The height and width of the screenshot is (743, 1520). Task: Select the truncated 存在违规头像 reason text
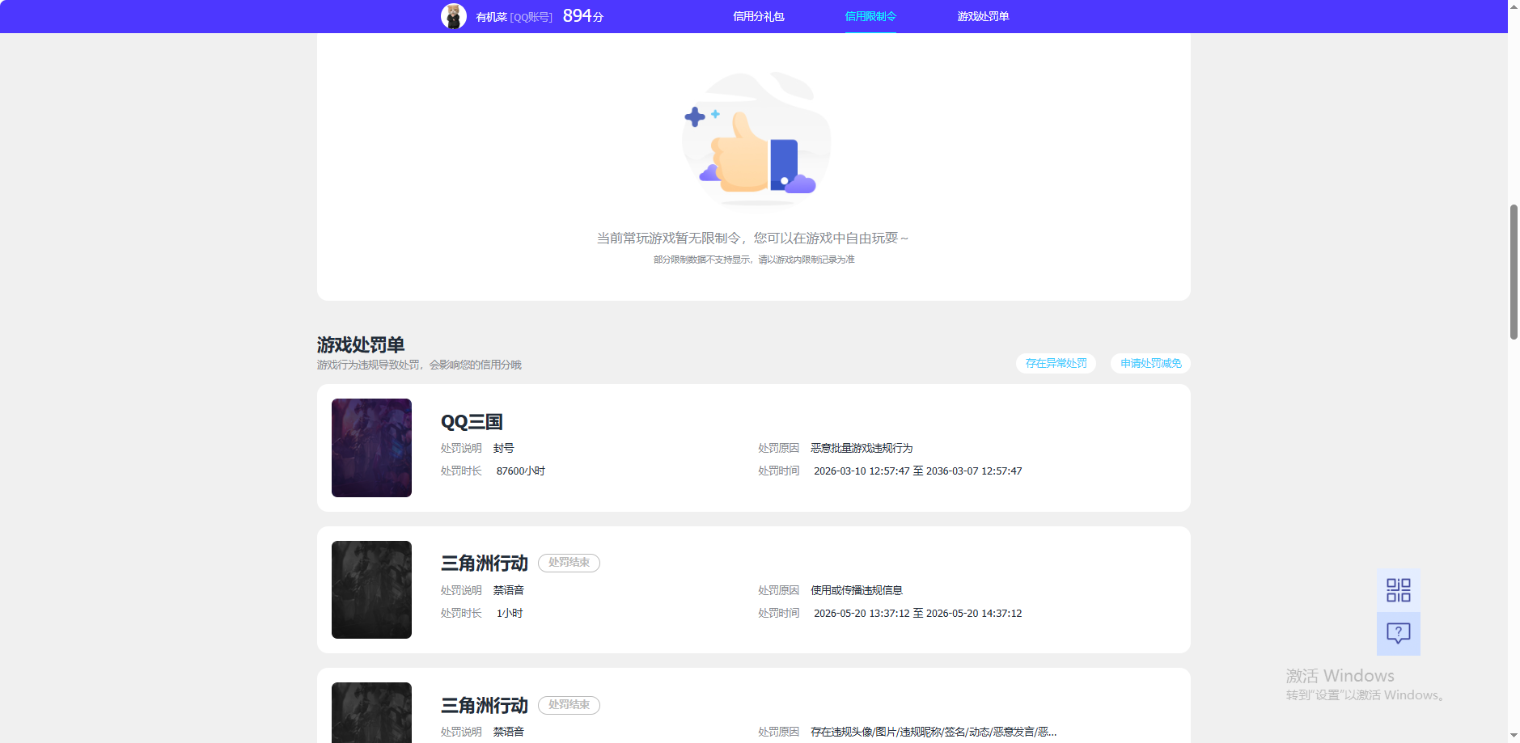coord(934,732)
